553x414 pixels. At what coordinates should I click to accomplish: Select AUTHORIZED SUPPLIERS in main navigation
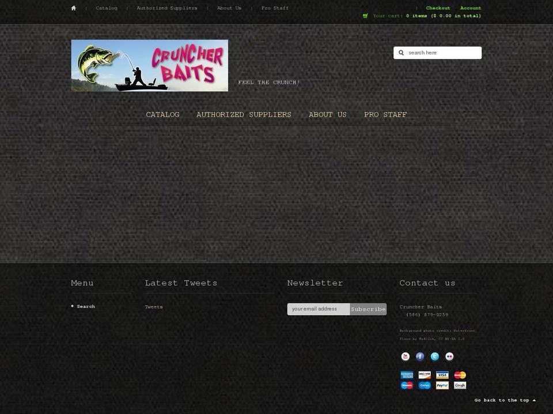[x=244, y=115]
